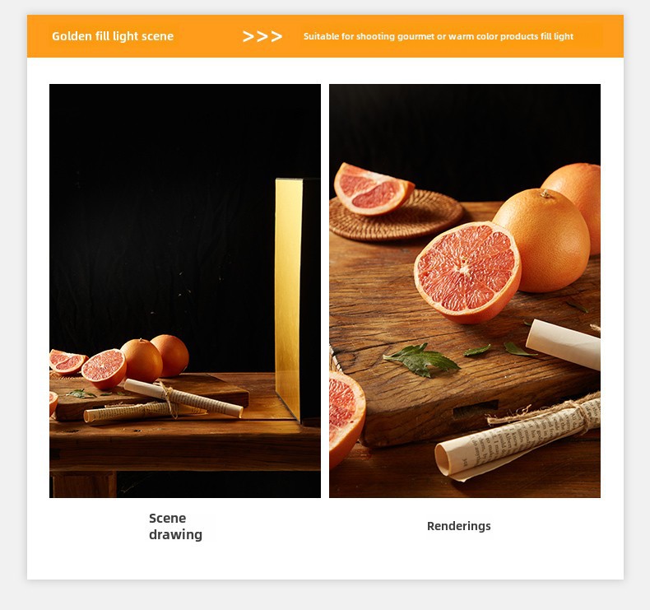Click the cut grapefruit in left photo
Screen dimensions: 650x610
104,369
